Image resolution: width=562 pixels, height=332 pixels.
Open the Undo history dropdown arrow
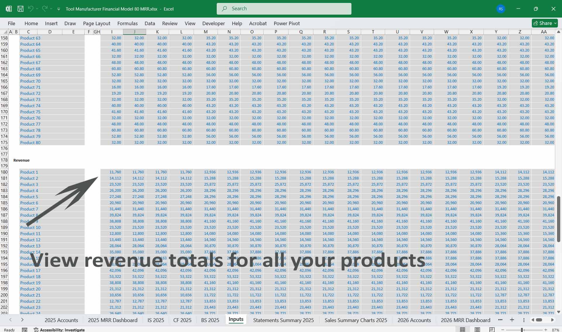(37, 8)
